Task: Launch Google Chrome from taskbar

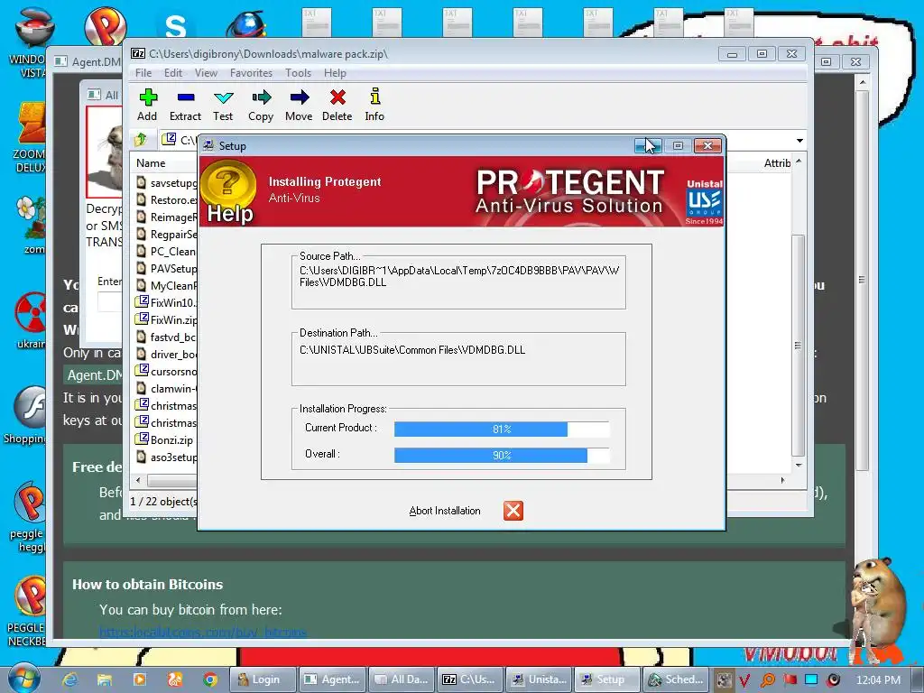Action: 210,679
